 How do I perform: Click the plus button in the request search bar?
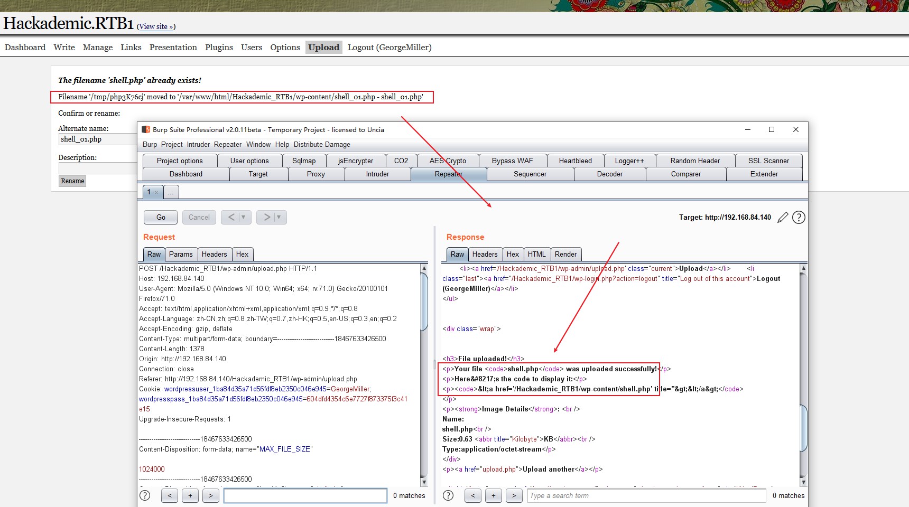point(190,495)
